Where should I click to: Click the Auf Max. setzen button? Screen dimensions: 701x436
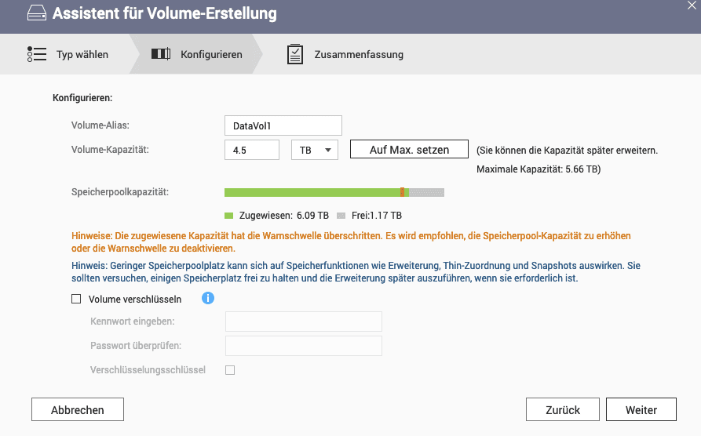click(409, 150)
